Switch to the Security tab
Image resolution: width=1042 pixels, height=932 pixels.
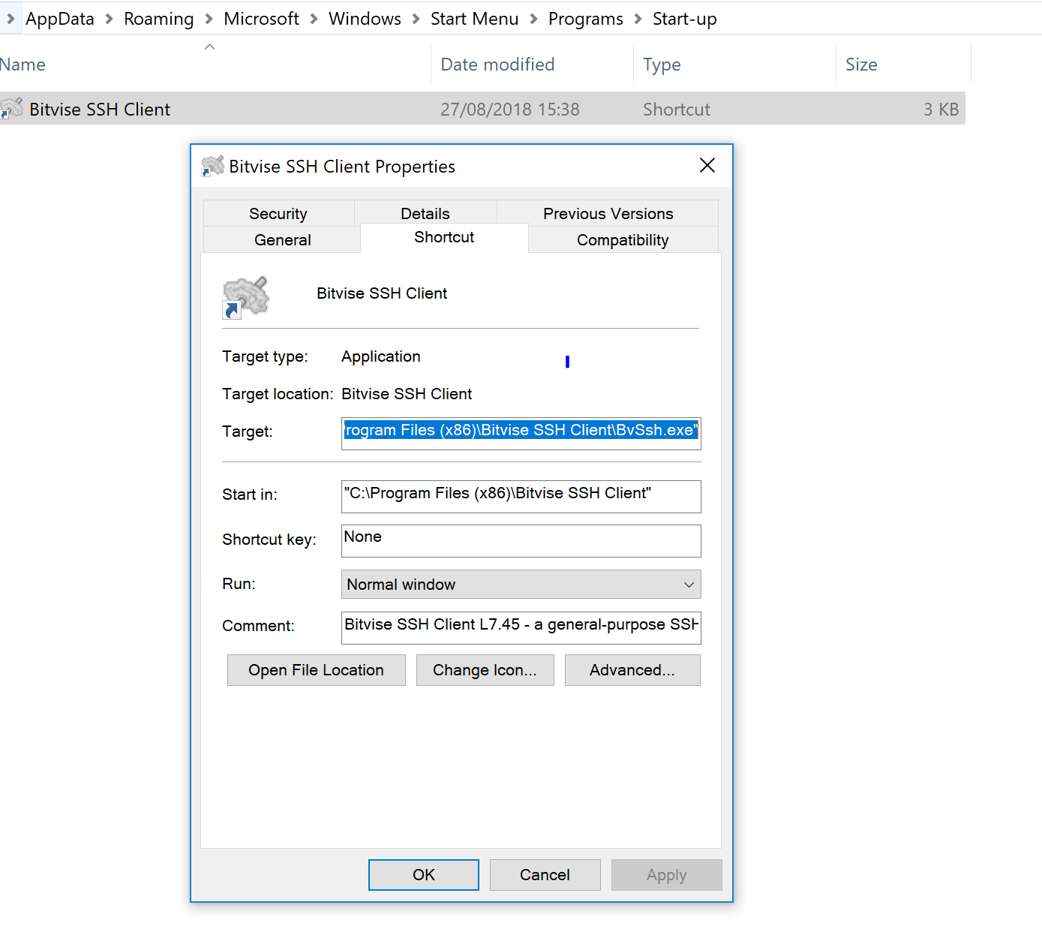pyautogui.click(x=278, y=214)
